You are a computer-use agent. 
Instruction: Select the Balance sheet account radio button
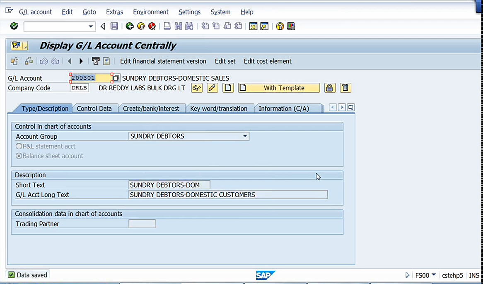(19, 156)
